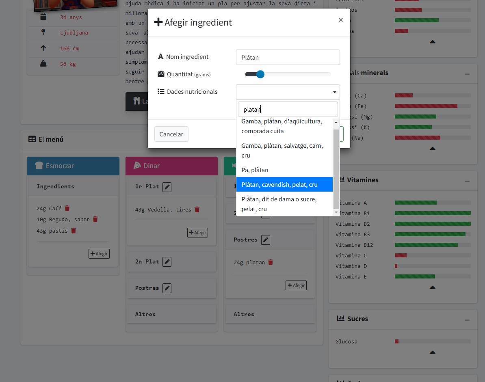The height and width of the screenshot is (382, 485).
Task: Edit the Dinar 2n Plat
Action: [x=167, y=262]
